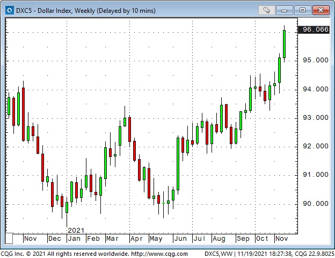Click the footer timestamp 11/19/2021 18:27:38

click(265, 254)
